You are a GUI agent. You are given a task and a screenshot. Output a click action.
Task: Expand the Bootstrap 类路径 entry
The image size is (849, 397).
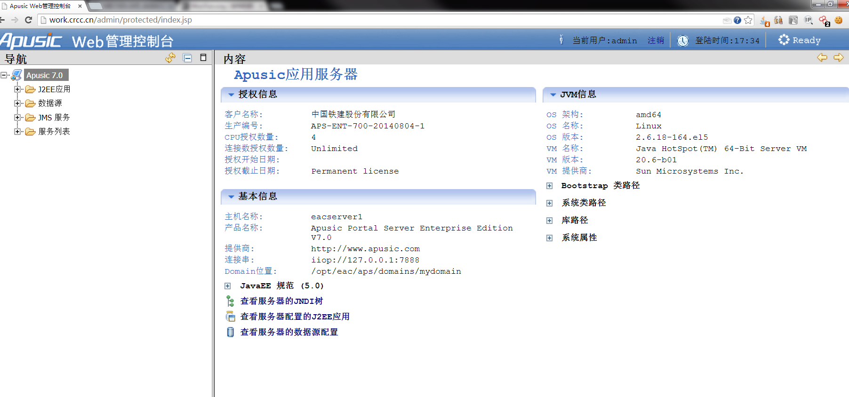[x=549, y=186]
